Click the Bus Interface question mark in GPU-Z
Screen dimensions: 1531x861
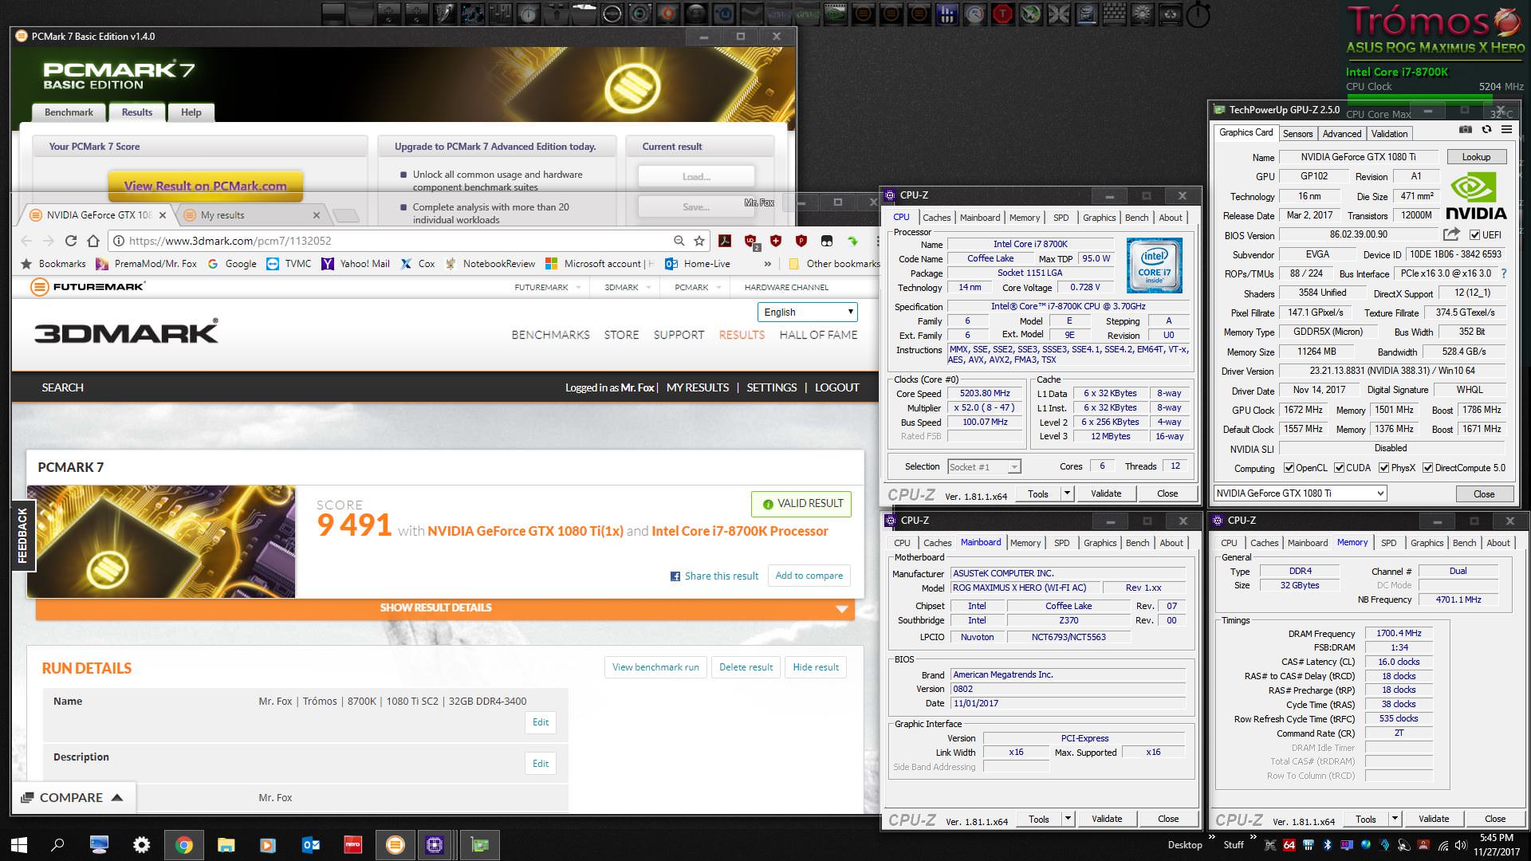(1504, 273)
